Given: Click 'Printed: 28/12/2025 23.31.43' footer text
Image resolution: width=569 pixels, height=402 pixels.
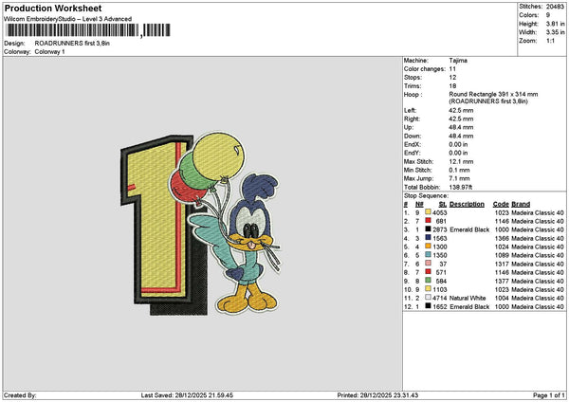Looking at the screenshot, I should pos(377,395).
